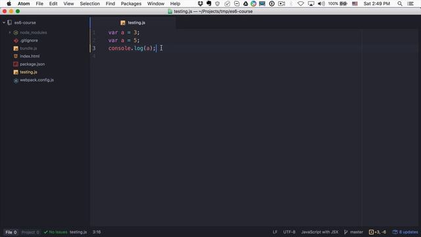Open the Wi-Fi status menu

301,4
